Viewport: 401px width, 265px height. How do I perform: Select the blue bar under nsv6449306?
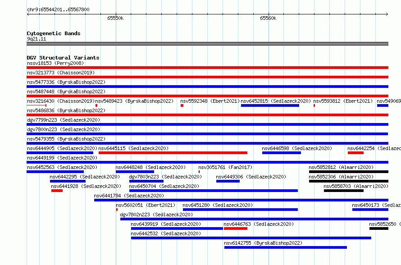228,181
